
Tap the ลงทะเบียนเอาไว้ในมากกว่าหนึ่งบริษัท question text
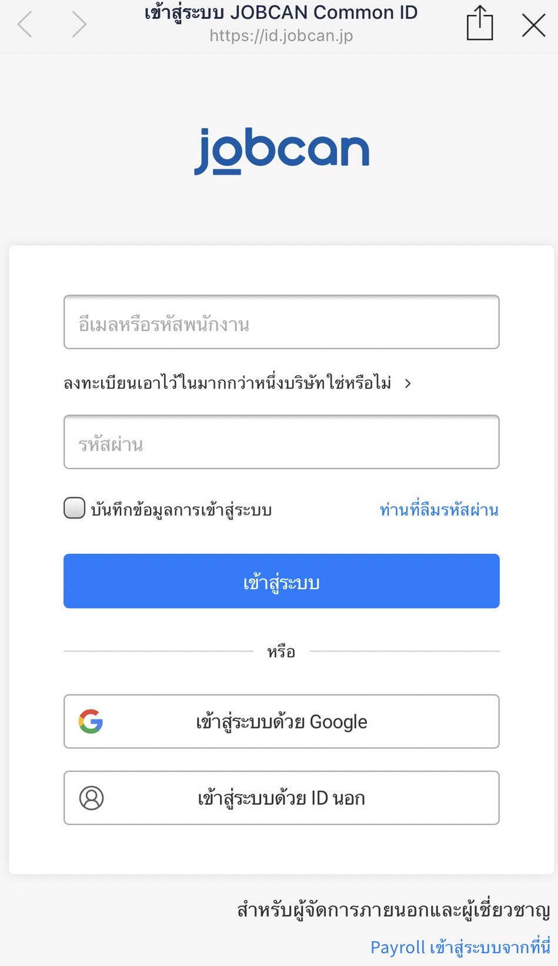pos(227,384)
